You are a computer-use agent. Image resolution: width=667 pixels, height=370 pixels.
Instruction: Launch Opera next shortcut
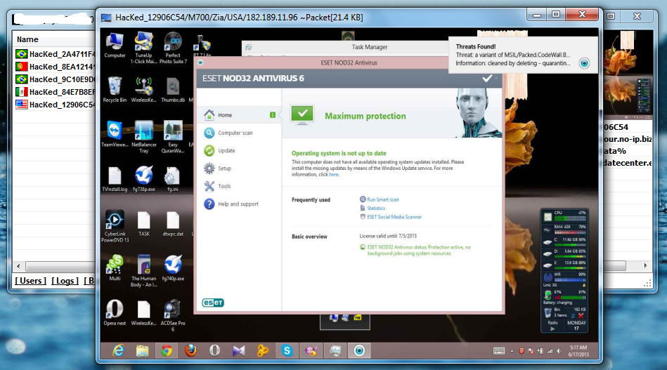pos(115,312)
